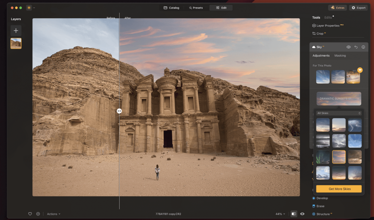Open the Develop tool
Image resolution: width=374 pixels, height=220 pixels.
coord(322,198)
